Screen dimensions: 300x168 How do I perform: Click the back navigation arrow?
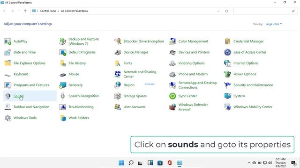[x=5, y=11]
